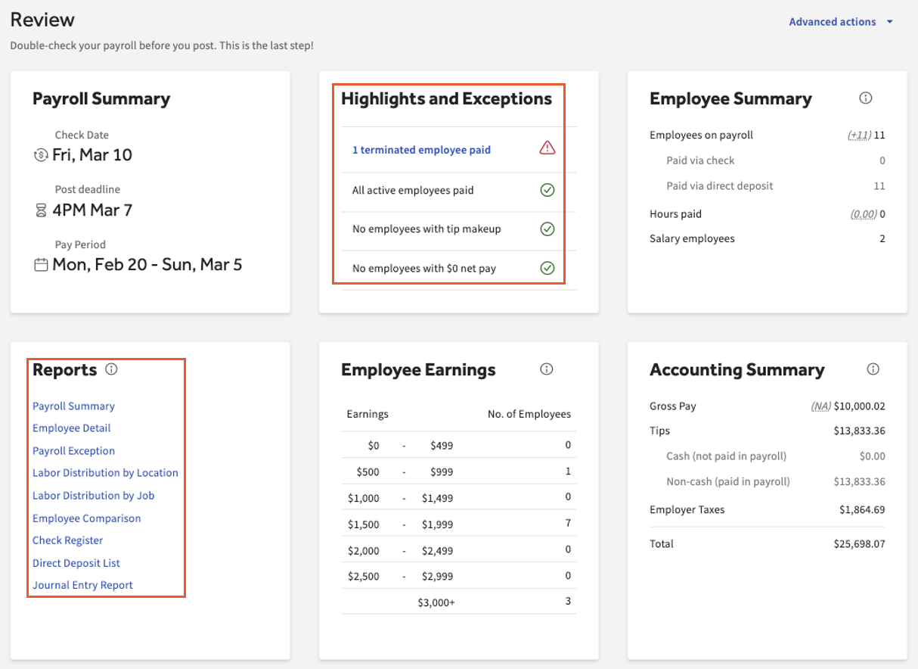
Task: Click the red warning triangle for terminated employee
Action: pyautogui.click(x=547, y=149)
